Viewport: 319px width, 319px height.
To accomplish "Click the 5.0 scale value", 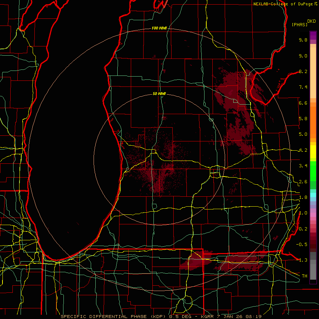I will (x=303, y=134).
